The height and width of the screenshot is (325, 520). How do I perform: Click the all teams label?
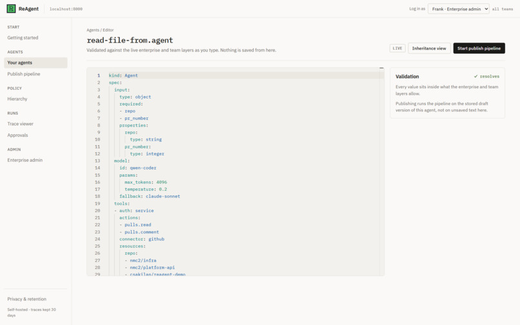[503, 9]
